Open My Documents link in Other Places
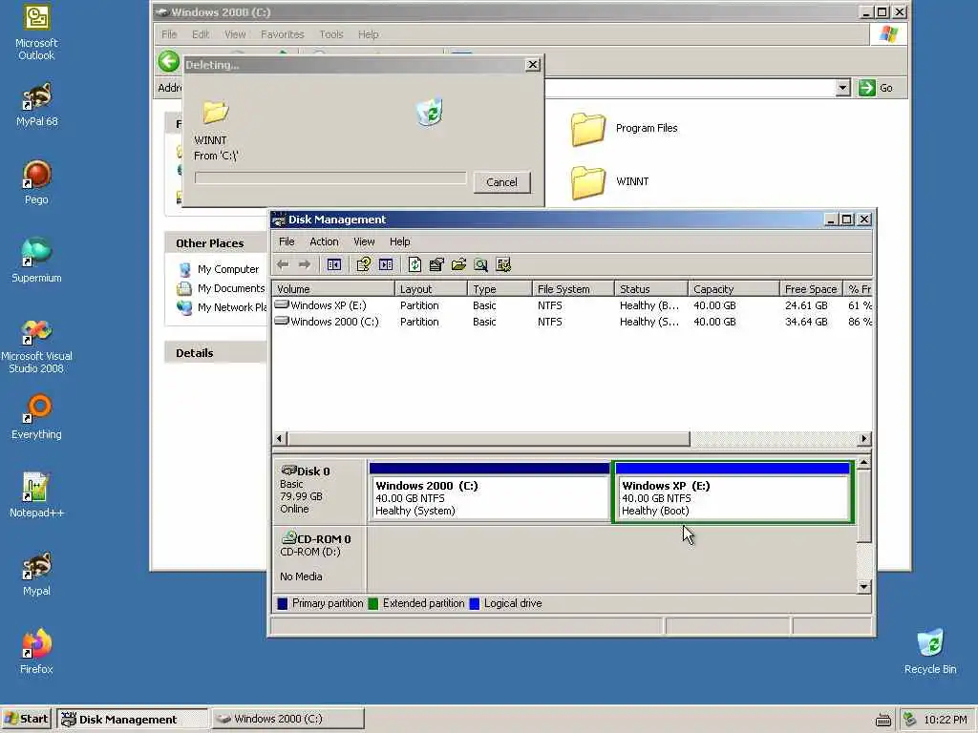Screen dimensions: 978x733 [231, 288]
